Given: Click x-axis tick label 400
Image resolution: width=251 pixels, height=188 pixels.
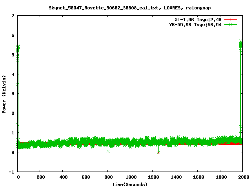Looking at the screenshot, I should coord(63,177).
